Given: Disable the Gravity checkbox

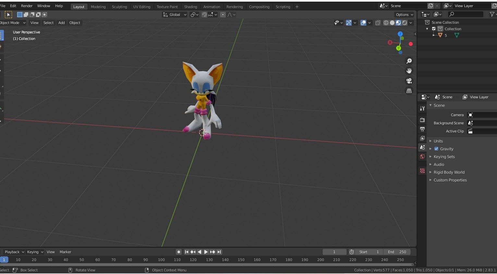Looking at the screenshot, I should [x=436, y=149].
